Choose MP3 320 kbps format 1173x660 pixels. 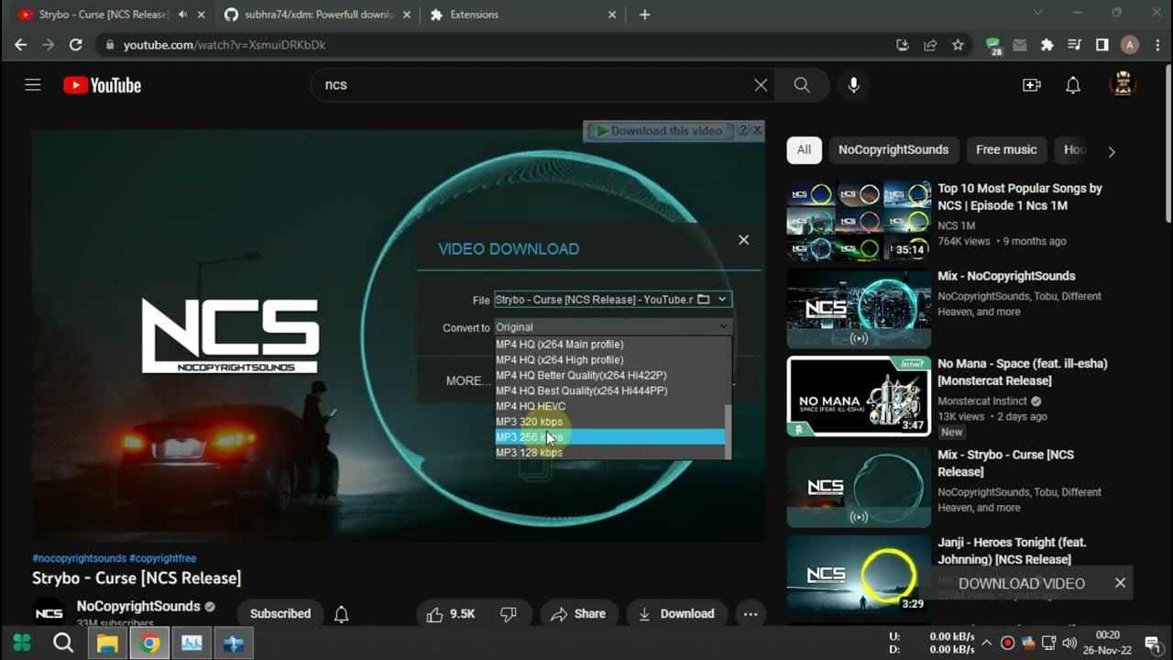(609, 422)
